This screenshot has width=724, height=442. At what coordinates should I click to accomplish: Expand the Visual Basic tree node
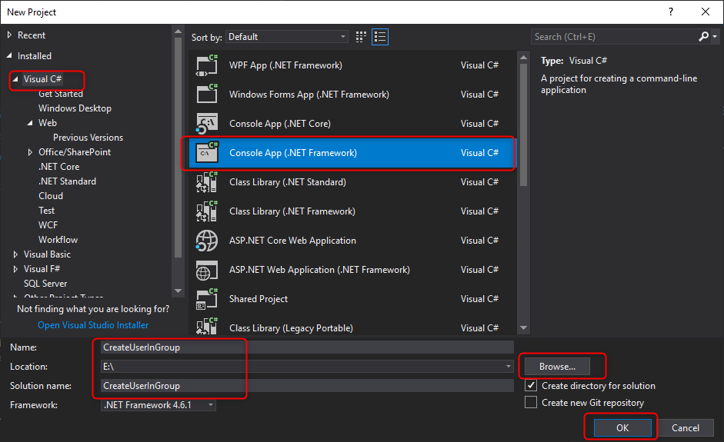point(15,254)
